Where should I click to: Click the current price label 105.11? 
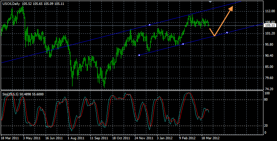click(270, 25)
